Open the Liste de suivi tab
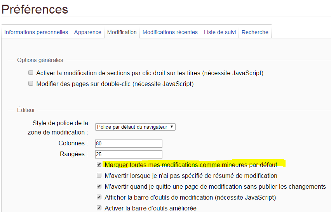The image size is (331, 212). 220,33
